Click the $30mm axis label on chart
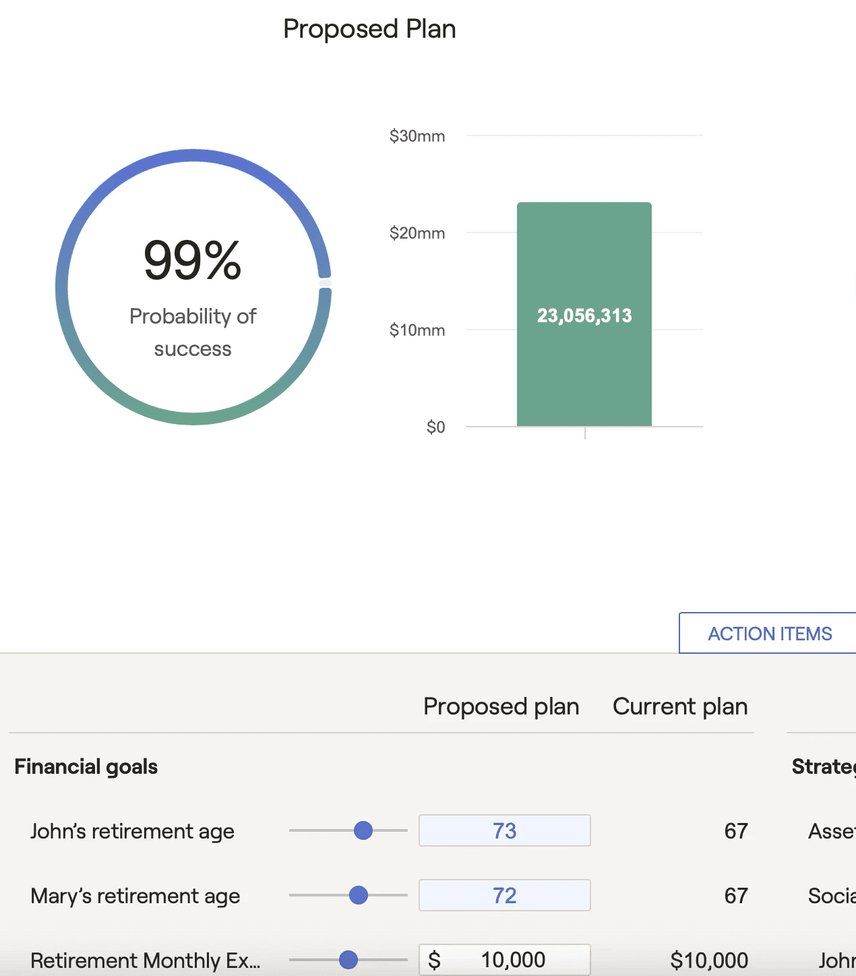This screenshot has width=856, height=976. [417, 136]
